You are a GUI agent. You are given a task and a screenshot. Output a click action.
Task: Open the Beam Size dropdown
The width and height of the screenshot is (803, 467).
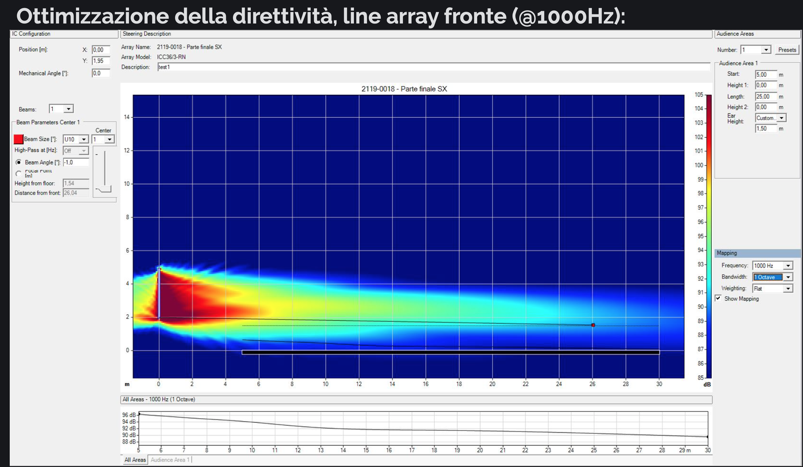click(x=84, y=139)
